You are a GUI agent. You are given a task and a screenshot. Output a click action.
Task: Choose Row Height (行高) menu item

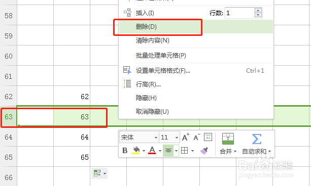tap(148, 84)
